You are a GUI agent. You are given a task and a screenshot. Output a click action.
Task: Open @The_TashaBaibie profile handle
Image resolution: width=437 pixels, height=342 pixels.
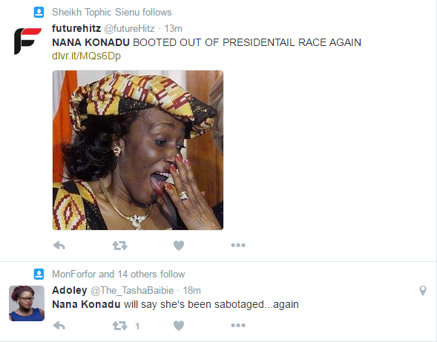132,290
